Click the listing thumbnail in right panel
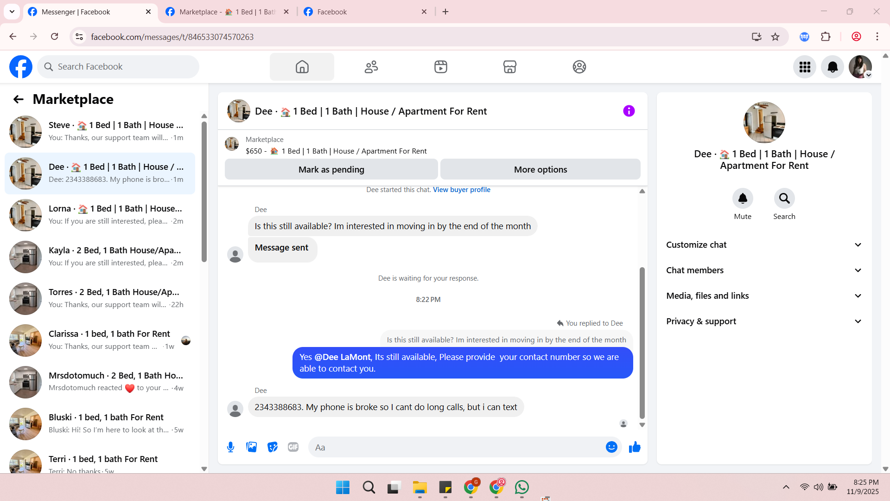This screenshot has width=890, height=501. 764,122
